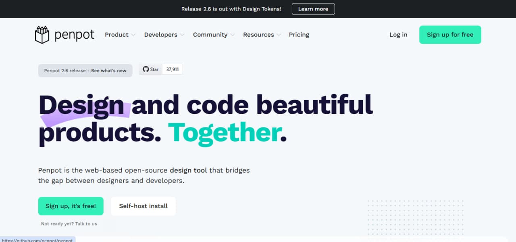Click the "Sign up, it's free!" button
The width and height of the screenshot is (516, 242).
pos(71,206)
